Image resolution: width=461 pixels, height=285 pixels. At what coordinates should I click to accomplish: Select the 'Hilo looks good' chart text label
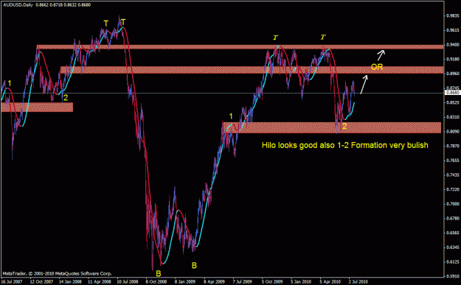click(345, 145)
